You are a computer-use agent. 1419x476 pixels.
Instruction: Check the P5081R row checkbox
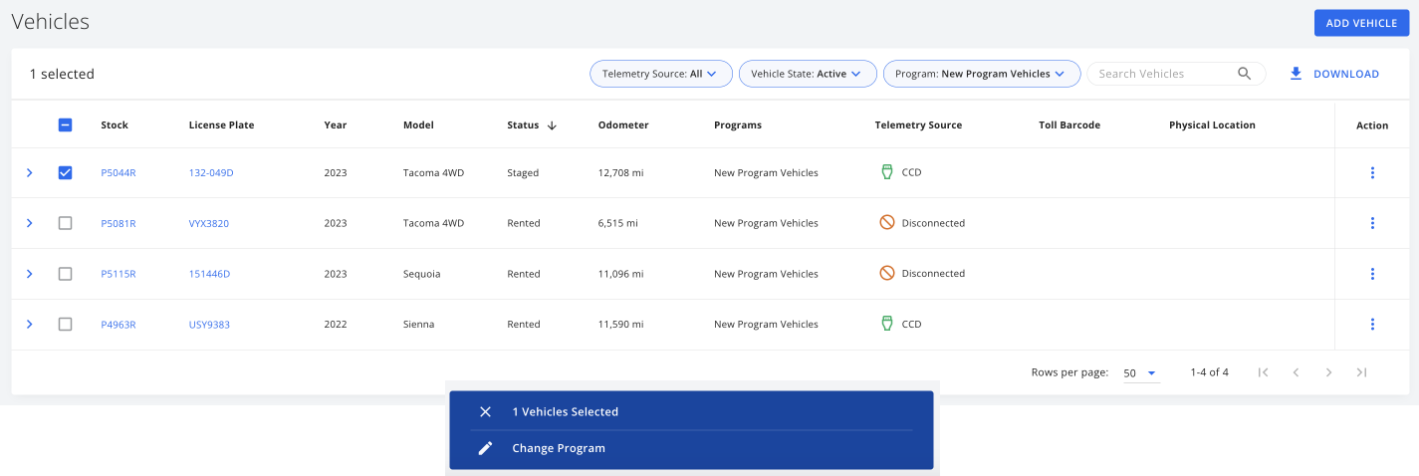(65, 223)
